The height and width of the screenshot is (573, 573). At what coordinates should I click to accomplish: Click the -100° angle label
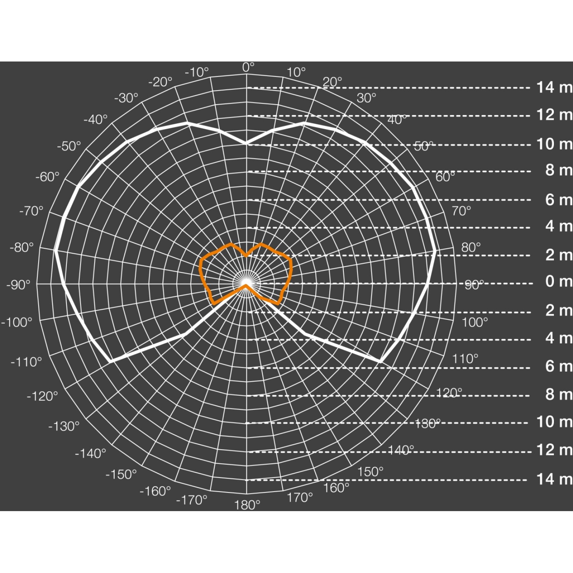tap(16, 322)
